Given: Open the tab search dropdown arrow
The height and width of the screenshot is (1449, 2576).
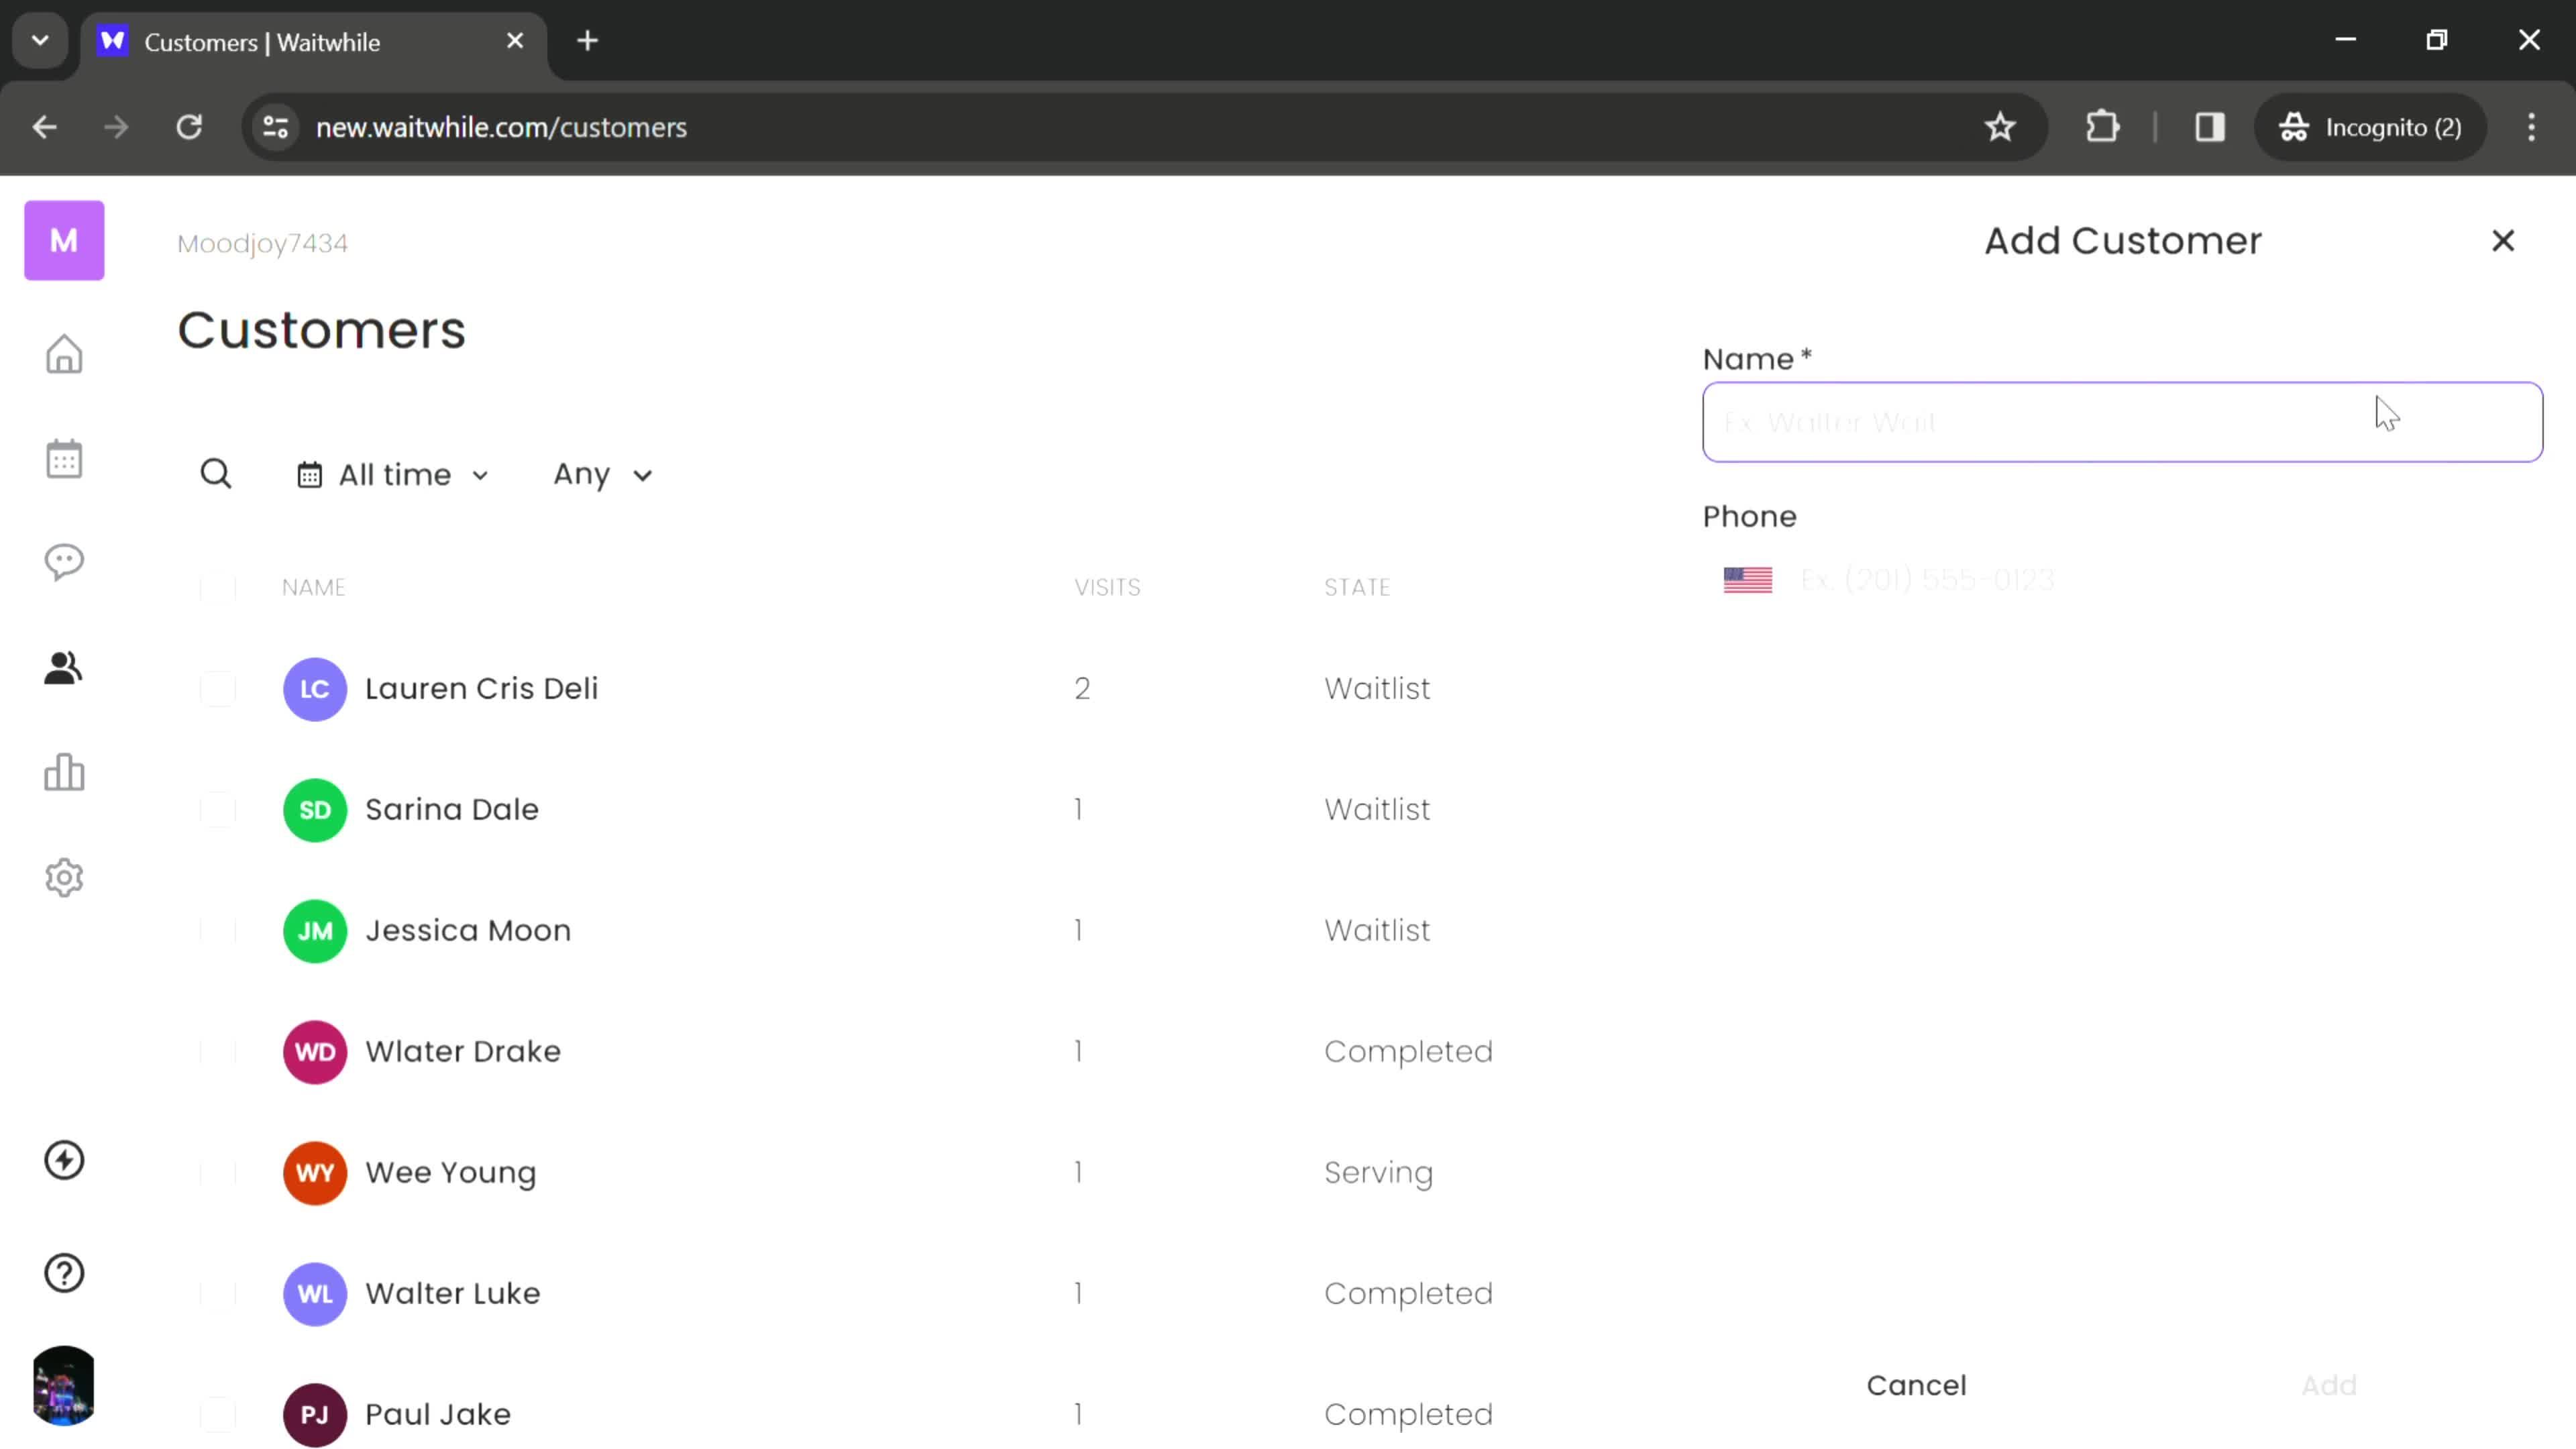Looking at the screenshot, I should click(40, 41).
